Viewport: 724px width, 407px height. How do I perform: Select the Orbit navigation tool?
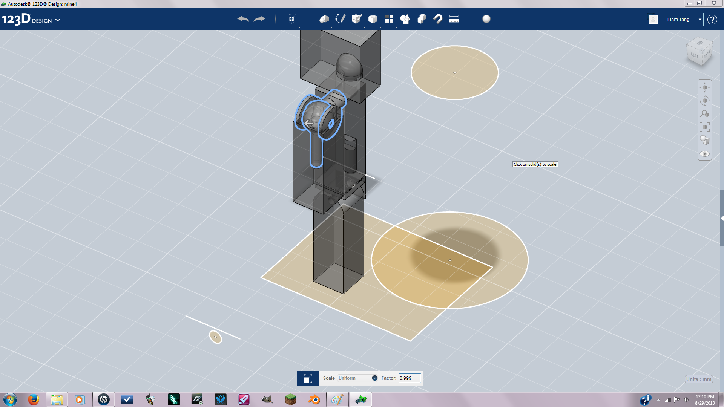click(705, 101)
